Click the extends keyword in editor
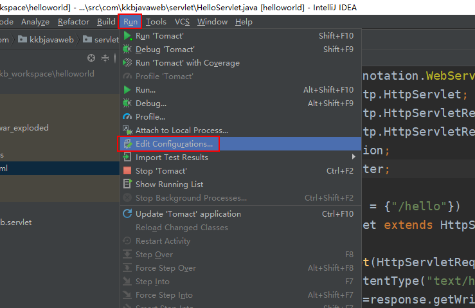The height and width of the screenshot is (308, 475). (408, 225)
